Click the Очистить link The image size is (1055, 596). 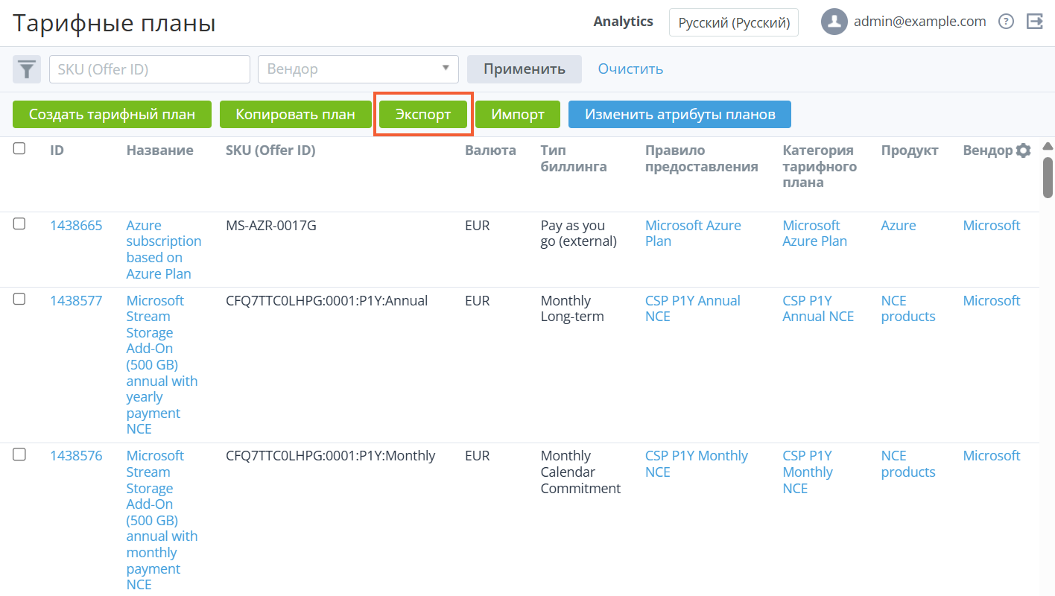click(630, 69)
